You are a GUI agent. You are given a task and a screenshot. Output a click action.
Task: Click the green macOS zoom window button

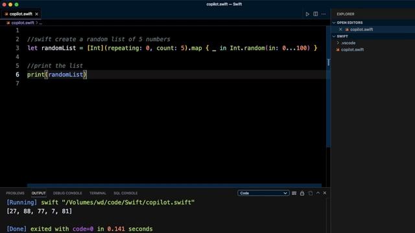coord(16,5)
